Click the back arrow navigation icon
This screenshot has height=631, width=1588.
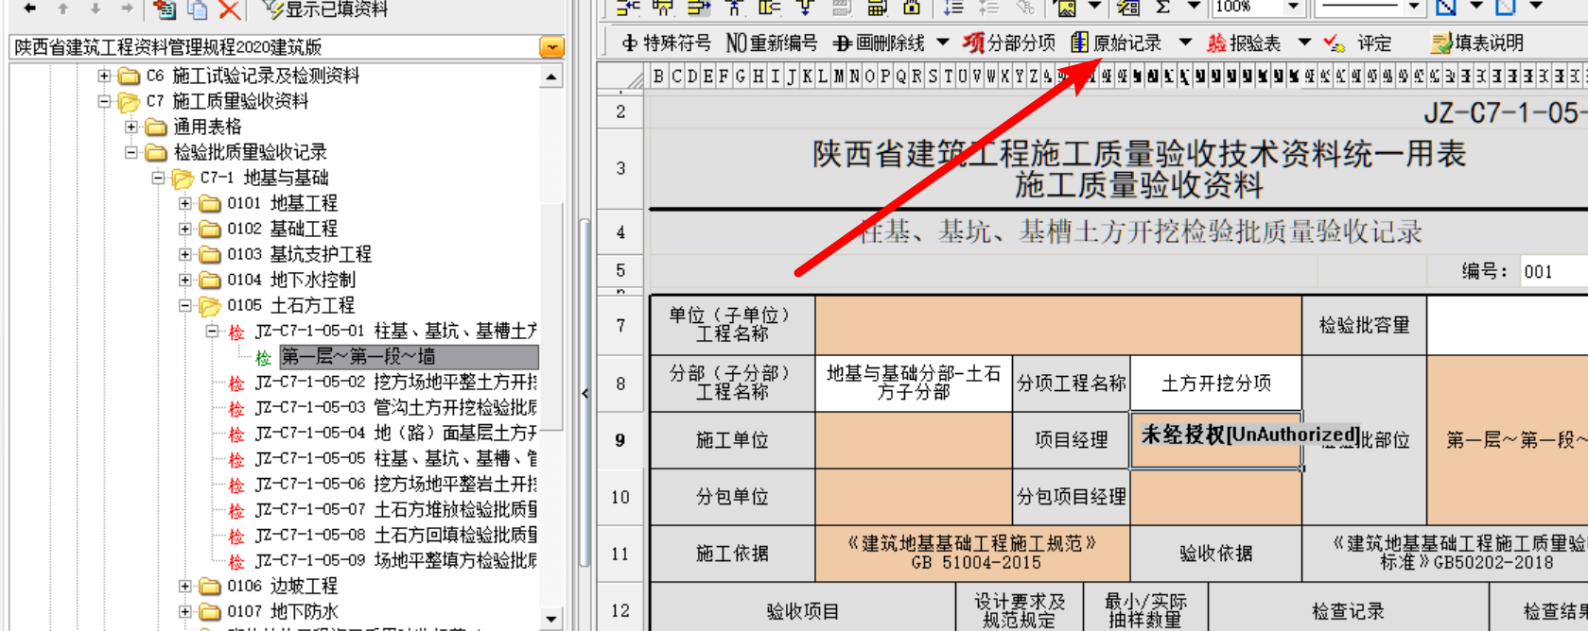point(30,9)
